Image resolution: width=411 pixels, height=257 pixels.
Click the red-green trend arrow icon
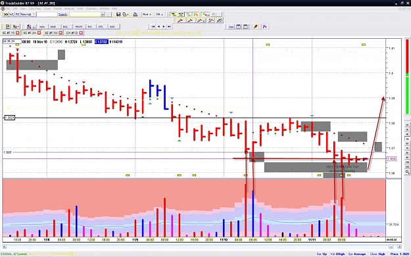173,14
